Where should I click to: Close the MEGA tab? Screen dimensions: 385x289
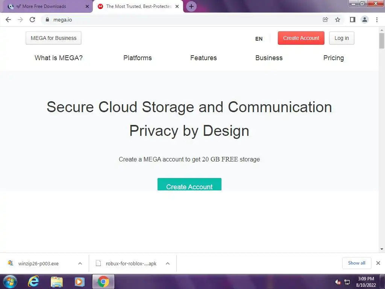177,6
